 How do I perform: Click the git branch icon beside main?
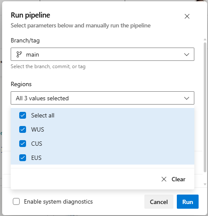[x=19, y=54]
